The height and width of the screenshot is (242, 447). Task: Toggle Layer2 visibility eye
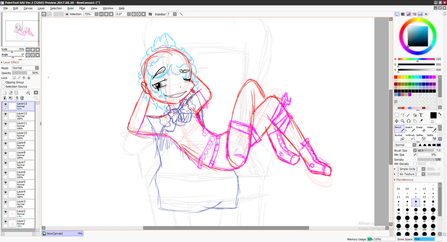tap(5, 212)
